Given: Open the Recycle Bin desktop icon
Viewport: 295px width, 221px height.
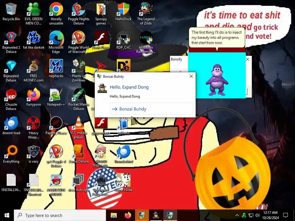Looking at the screenshot, I should 11,12.
